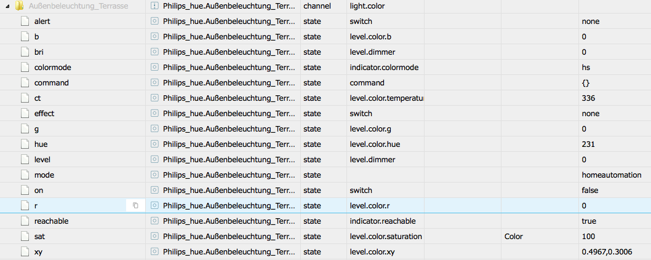This screenshot has height=260, width=651.
Task: Click the file icon of the alert state
Action: (x=26, y=21)
